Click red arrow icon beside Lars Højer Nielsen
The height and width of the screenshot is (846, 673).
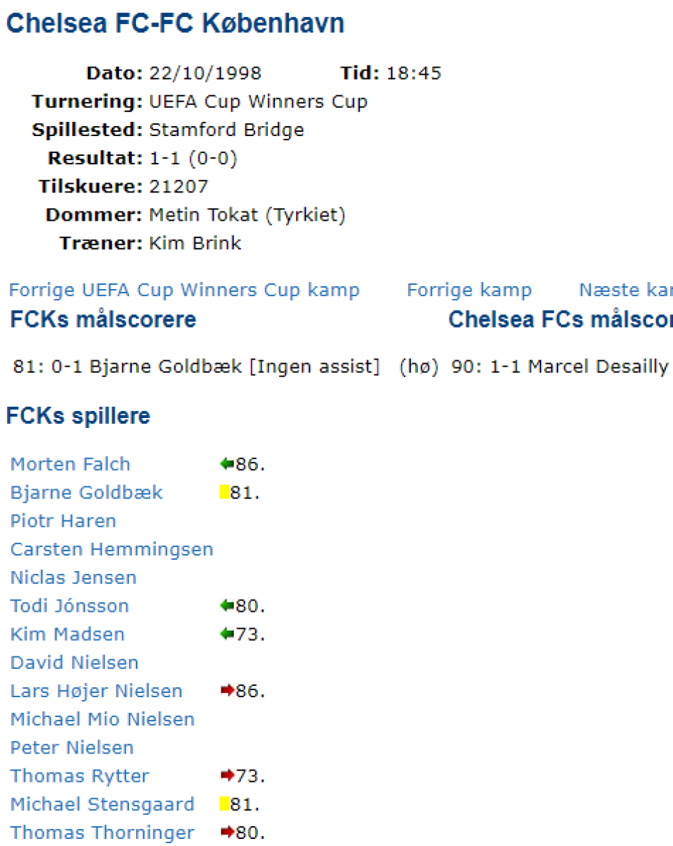(226, 691)
